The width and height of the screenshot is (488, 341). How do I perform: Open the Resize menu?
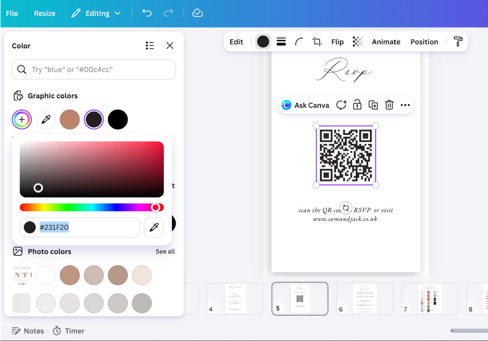tap(44, 13)
